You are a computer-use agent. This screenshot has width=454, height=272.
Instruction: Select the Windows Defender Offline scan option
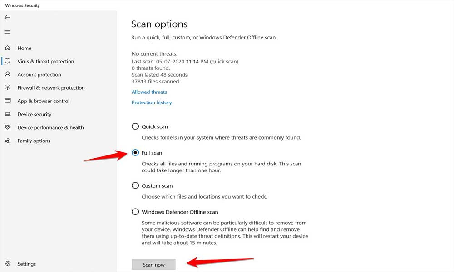click(x=135, y=212)
